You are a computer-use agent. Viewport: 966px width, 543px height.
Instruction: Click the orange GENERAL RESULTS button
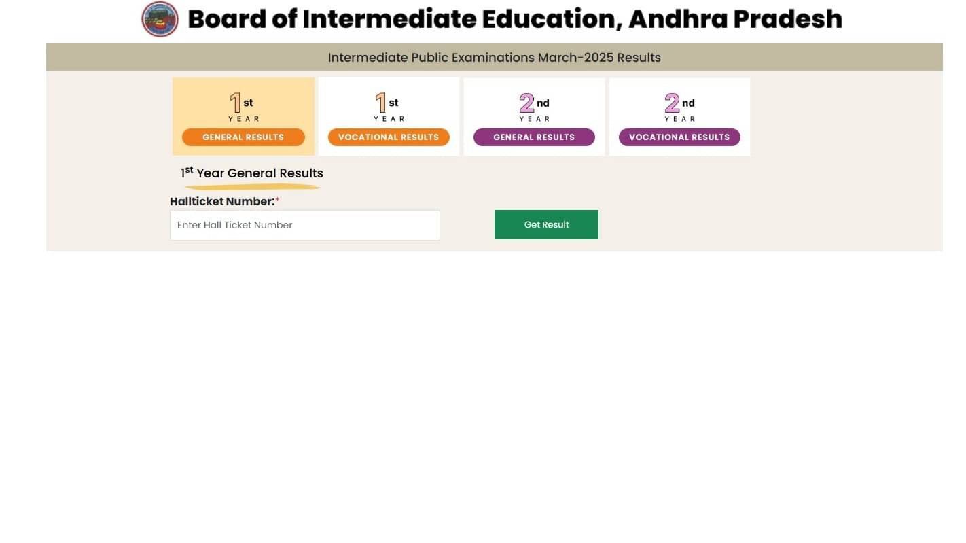click(x=243, y=137)
